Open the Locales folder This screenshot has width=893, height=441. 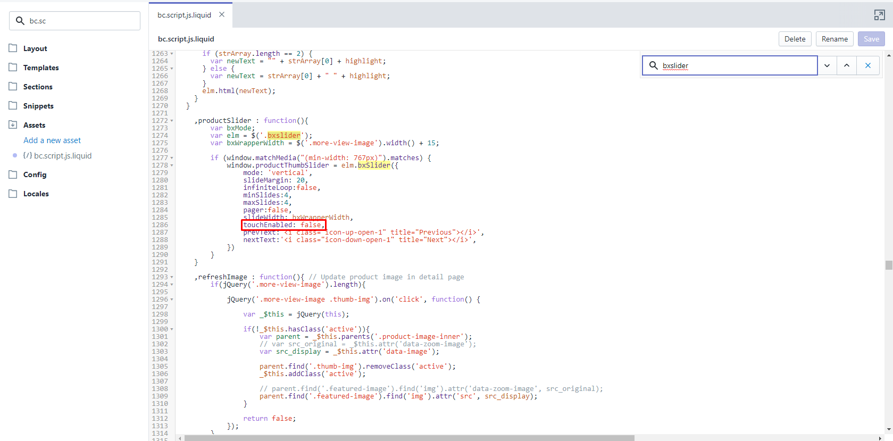(36, 194)
